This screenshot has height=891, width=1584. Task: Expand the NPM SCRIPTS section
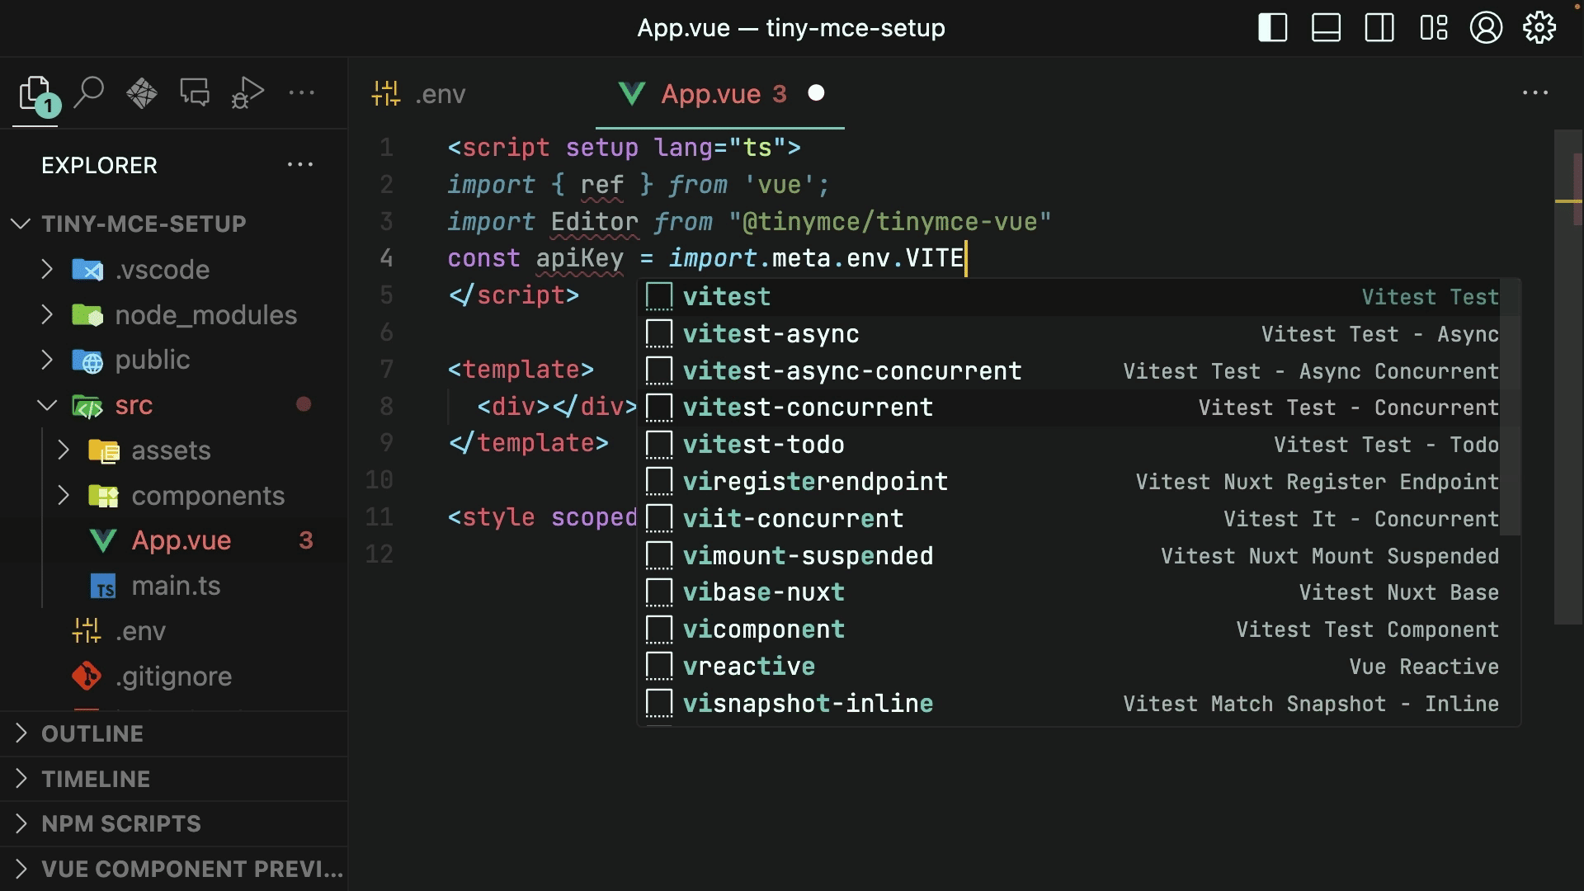point(173,823)
